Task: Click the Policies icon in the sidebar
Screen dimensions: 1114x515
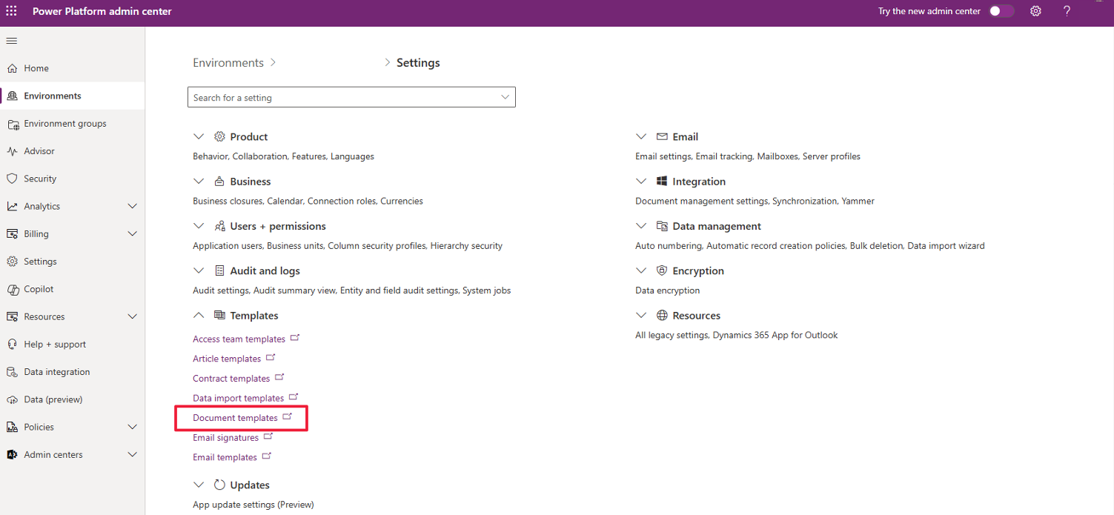Action: pos(12,427)
